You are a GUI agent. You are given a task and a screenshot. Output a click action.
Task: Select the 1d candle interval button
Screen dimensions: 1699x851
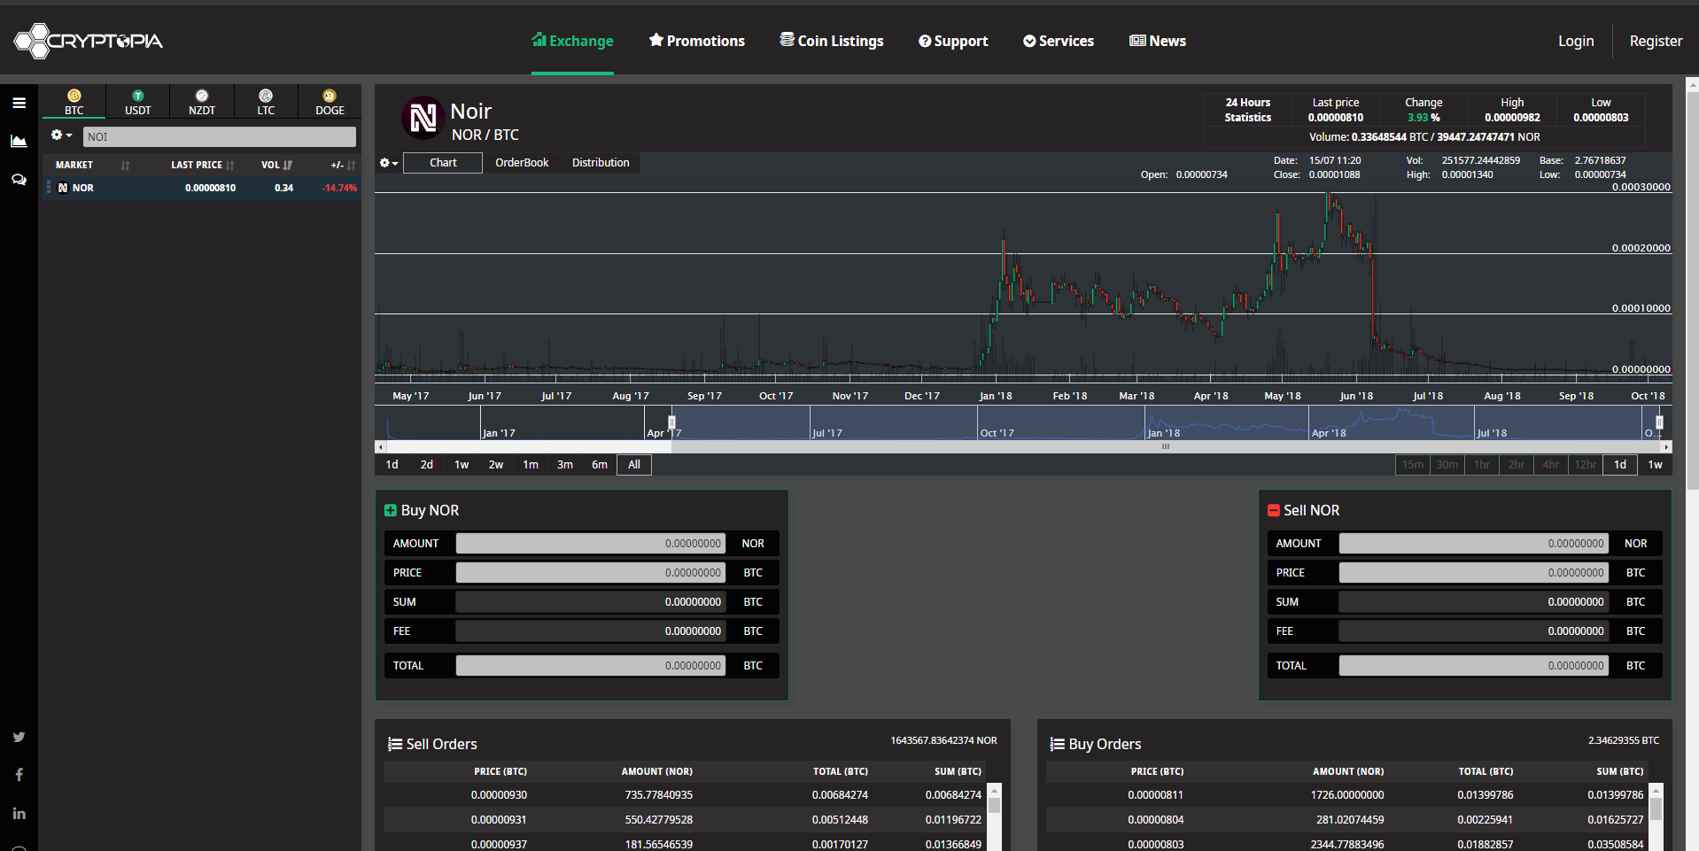(x=1620, y=465)
